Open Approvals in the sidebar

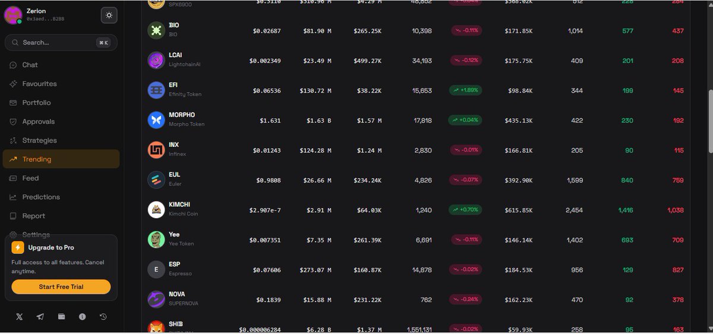(61, 122)
